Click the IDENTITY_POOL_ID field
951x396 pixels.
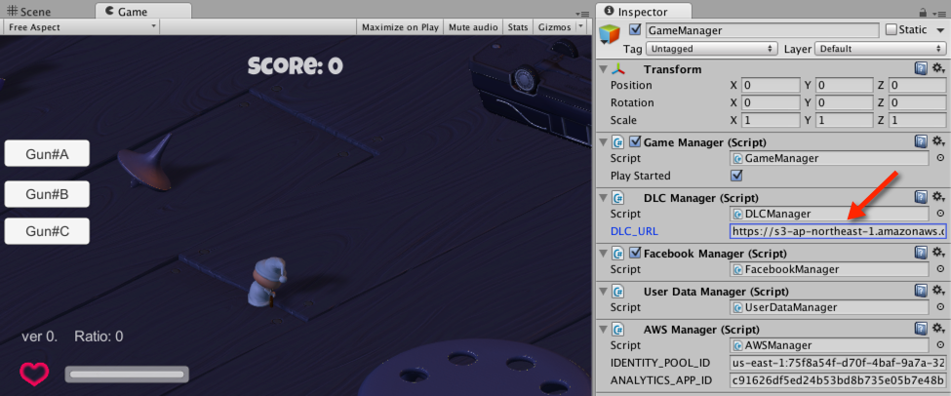click(x=838, y=363)
